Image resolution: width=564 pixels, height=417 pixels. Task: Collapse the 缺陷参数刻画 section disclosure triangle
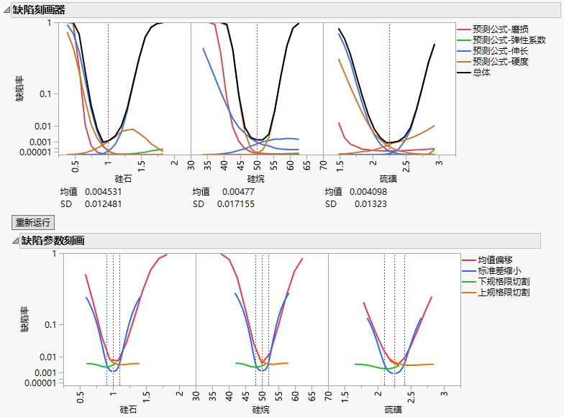point(6,241)
